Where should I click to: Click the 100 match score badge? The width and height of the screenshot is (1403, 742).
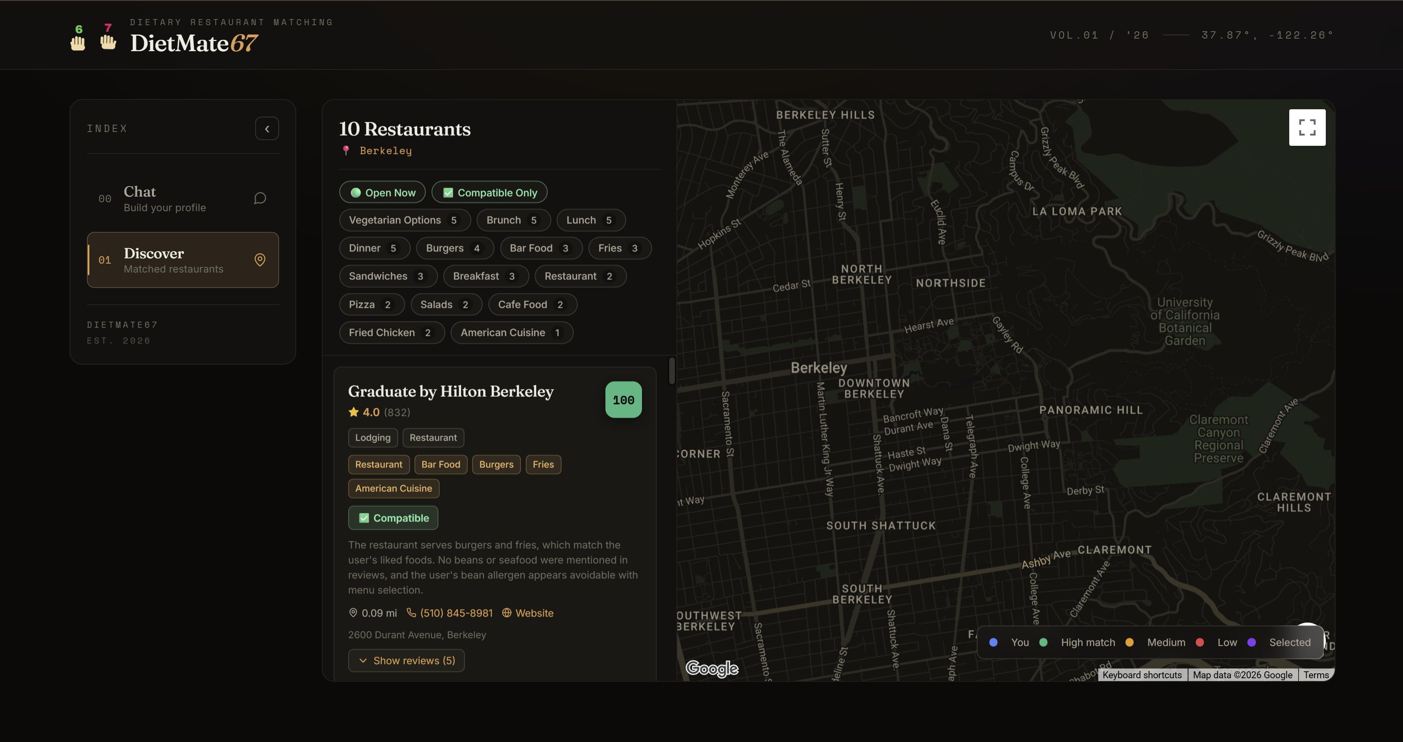point(624,400)
